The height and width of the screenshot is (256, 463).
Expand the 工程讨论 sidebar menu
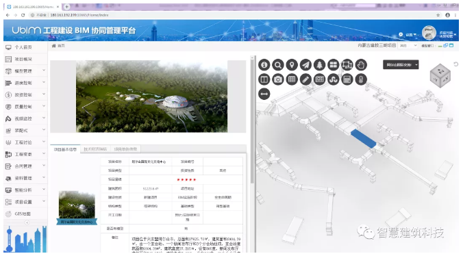[25, 142]
